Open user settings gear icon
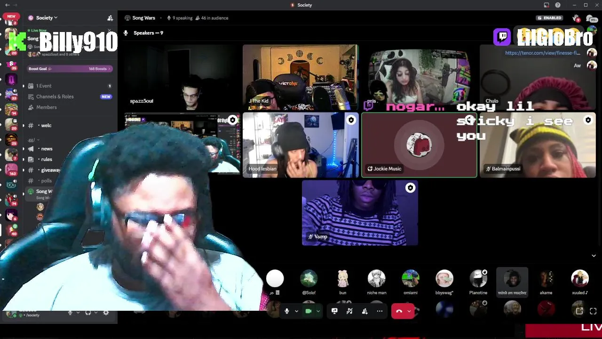 [x=106, y=313]
